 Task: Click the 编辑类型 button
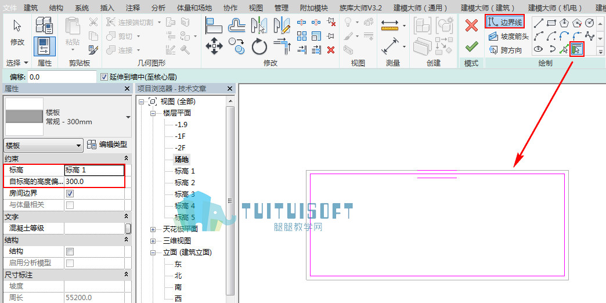pyautogui.click(x=107, y=145)
